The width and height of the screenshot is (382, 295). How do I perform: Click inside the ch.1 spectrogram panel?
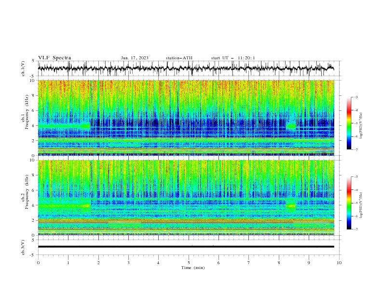[x=186, y=118]
